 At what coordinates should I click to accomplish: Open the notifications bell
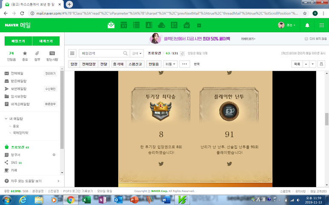point(307,25)
